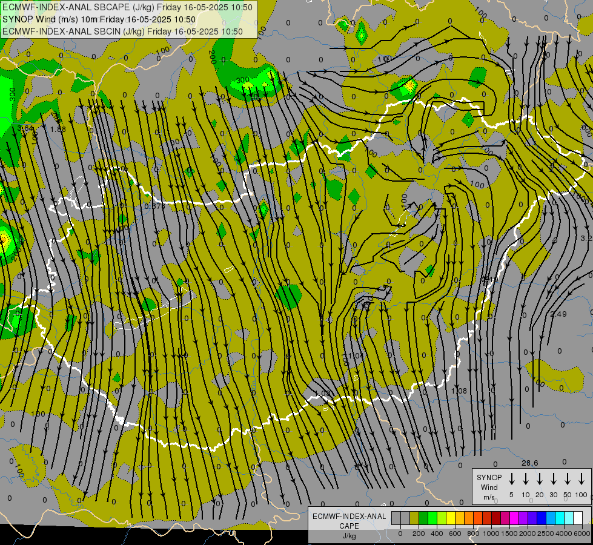
Task: Click the 1.88 wind value on map
Action: pos(58,130)
